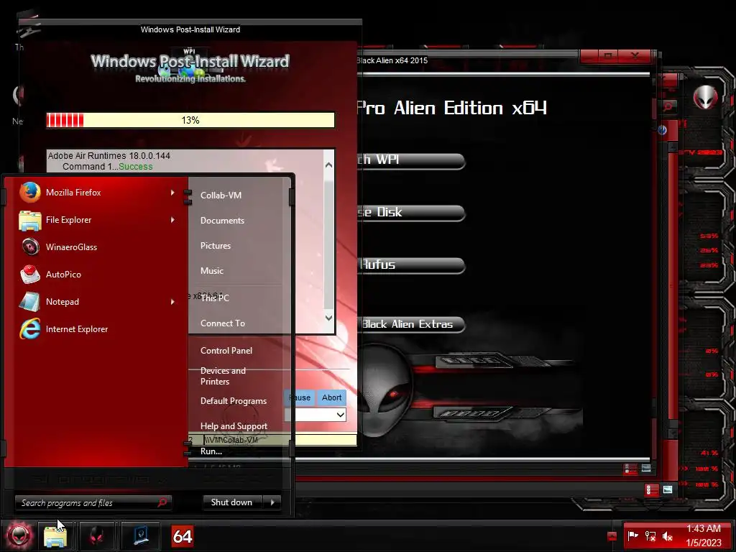Click the Shut down button

pos(232,502)
